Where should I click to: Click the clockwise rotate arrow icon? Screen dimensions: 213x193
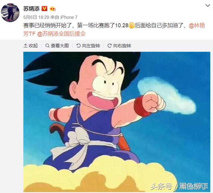coord(109,46)
